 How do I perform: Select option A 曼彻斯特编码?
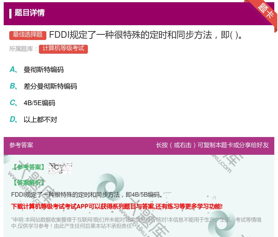pos(37,70)
